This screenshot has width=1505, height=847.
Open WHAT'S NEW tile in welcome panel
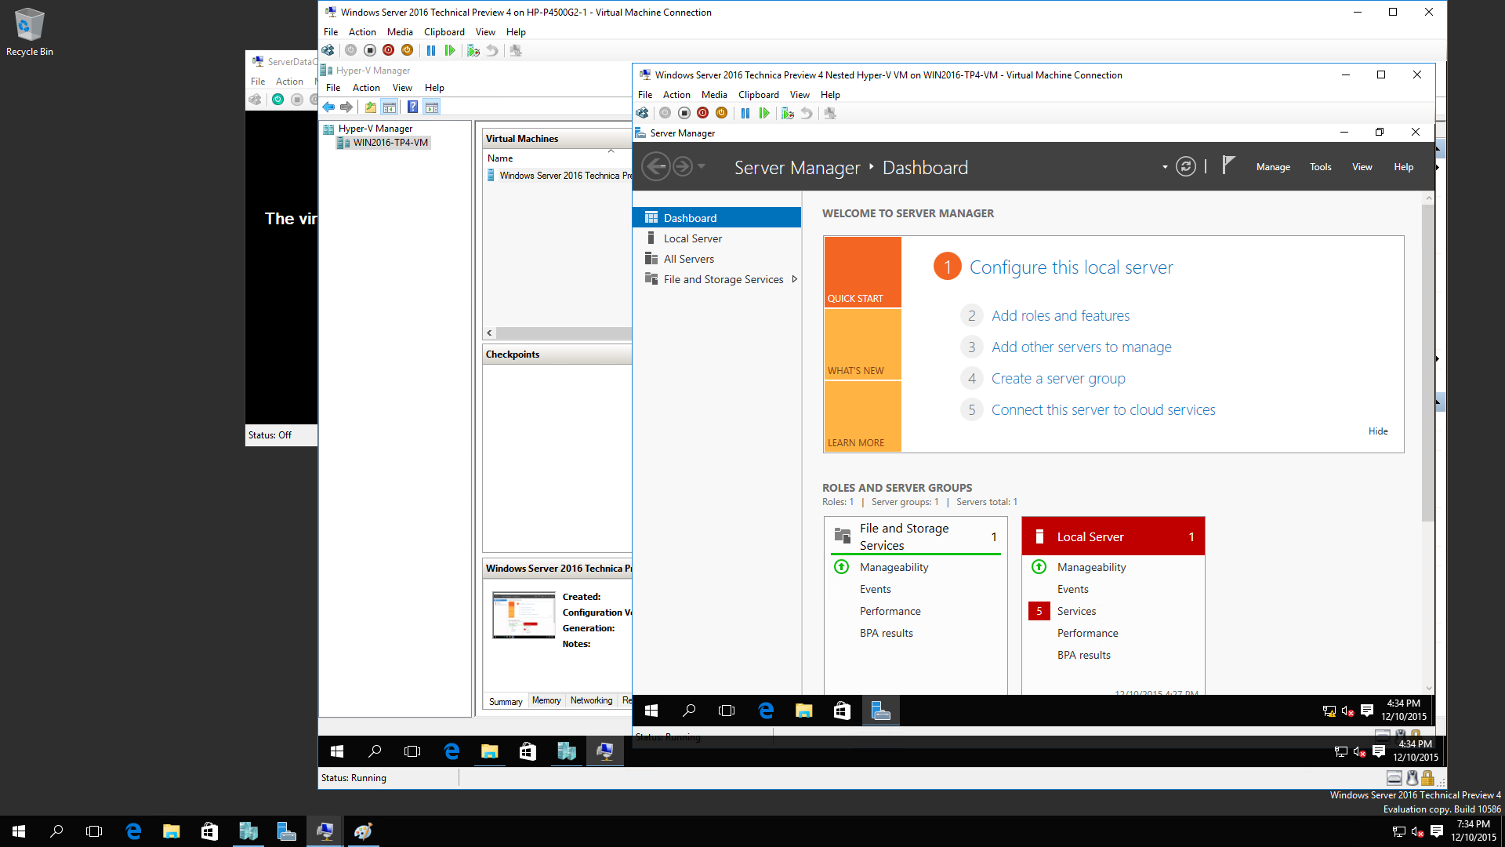click(x=862, y=344)
